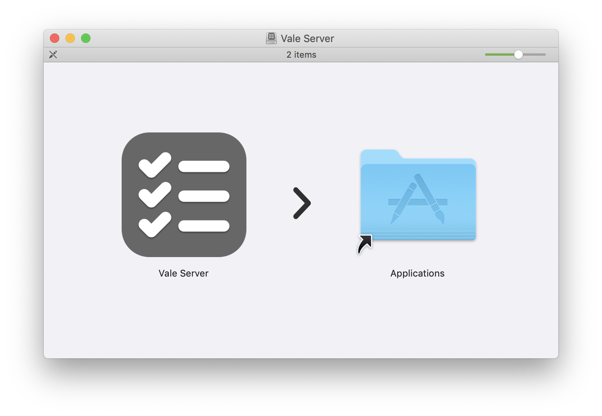602x416 pixels.
Task: Close the Vale Server window
Action: [55, 38]
